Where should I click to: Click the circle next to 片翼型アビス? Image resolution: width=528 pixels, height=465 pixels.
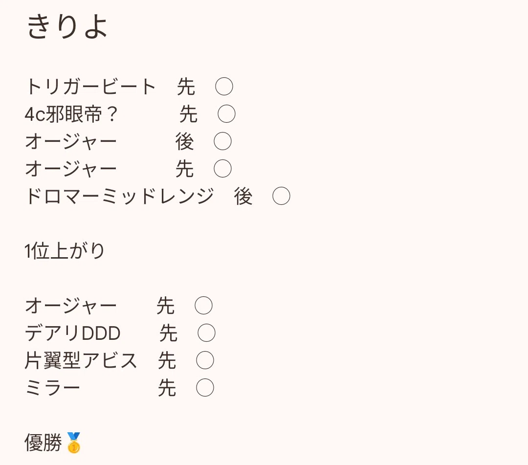click(x=205, y=360)
